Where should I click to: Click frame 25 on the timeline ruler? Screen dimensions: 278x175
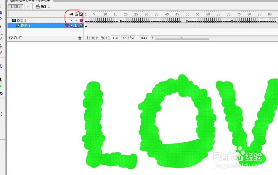pyautogui.click(x=136, y=14)
